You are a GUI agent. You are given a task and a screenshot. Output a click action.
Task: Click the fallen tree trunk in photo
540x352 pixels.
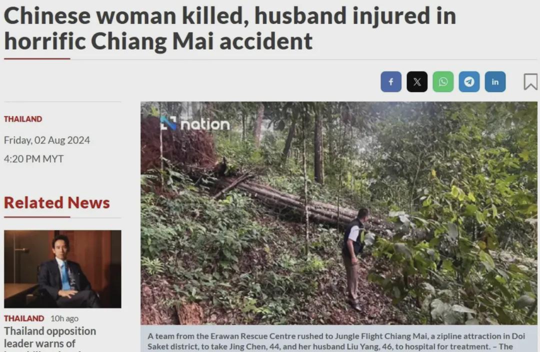299,201
